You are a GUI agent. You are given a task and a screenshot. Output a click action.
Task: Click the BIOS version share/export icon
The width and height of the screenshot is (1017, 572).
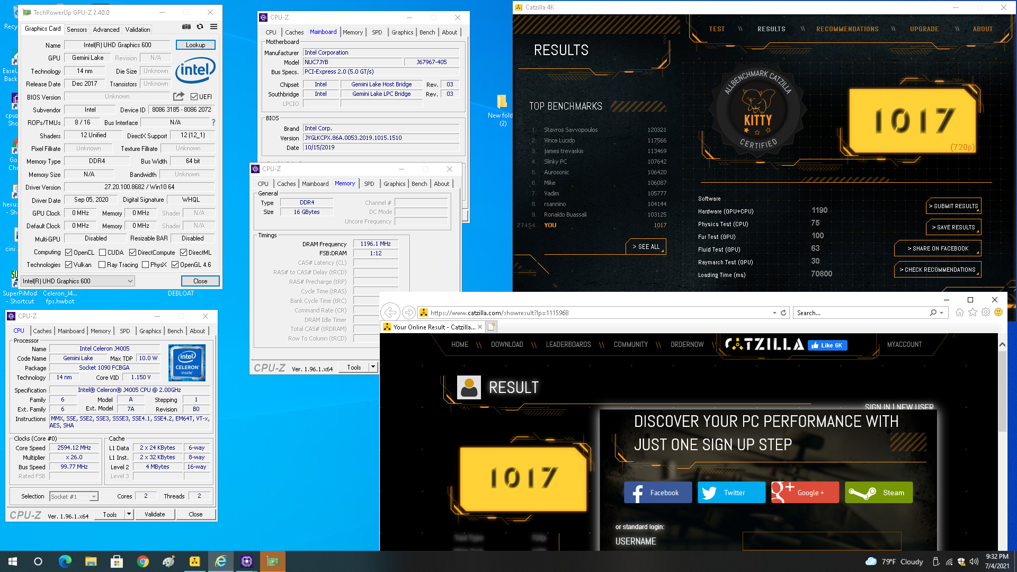tap(179, 96)
